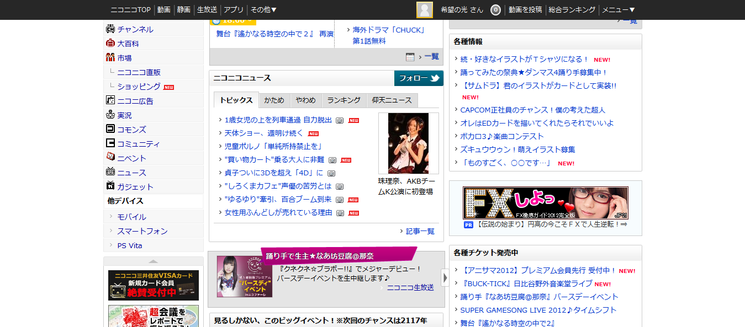
Task: Follow news via the フォロー button
Action: pyautogui.click(x=419, y=78)
